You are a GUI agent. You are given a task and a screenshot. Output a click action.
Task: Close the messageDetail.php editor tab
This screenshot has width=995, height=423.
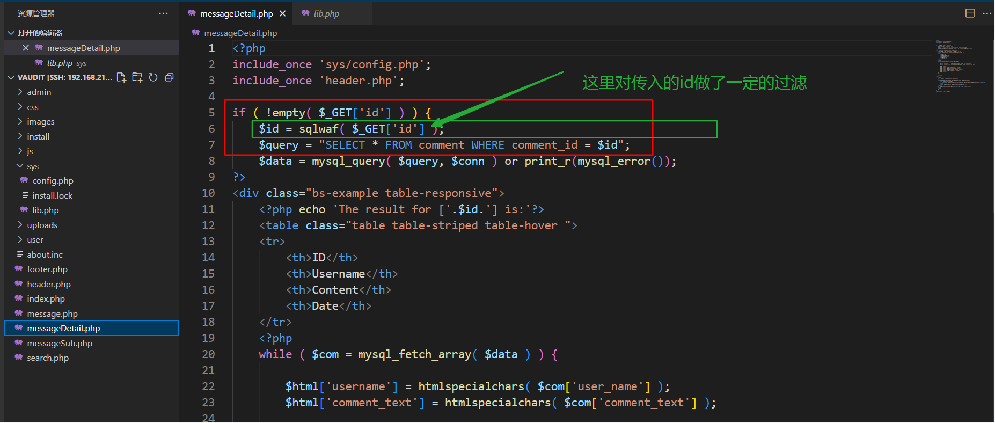[x=283, y=13]
